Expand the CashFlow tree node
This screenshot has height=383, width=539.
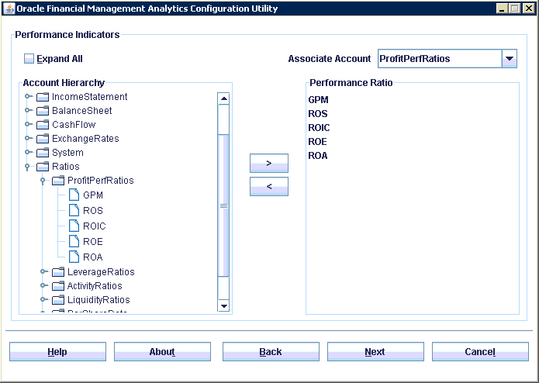tap(28, 124)
